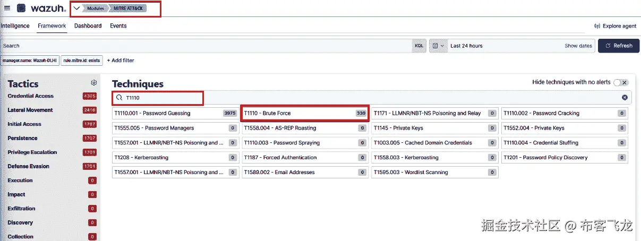641x241 pixels.
Task: Click the 330 Brute Force count
Action: [361, 113]
